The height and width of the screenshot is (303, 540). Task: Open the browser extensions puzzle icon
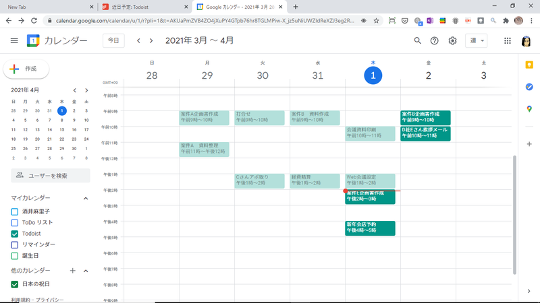[506, 21]
